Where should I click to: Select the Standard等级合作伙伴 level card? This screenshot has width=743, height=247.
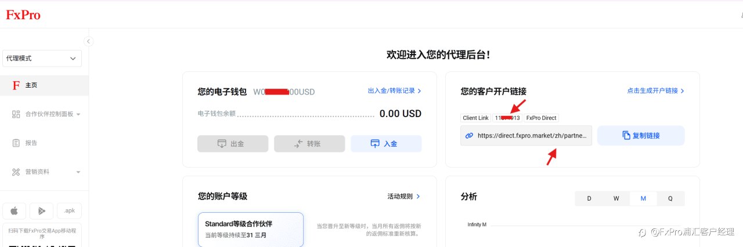(x=251, y=230)
